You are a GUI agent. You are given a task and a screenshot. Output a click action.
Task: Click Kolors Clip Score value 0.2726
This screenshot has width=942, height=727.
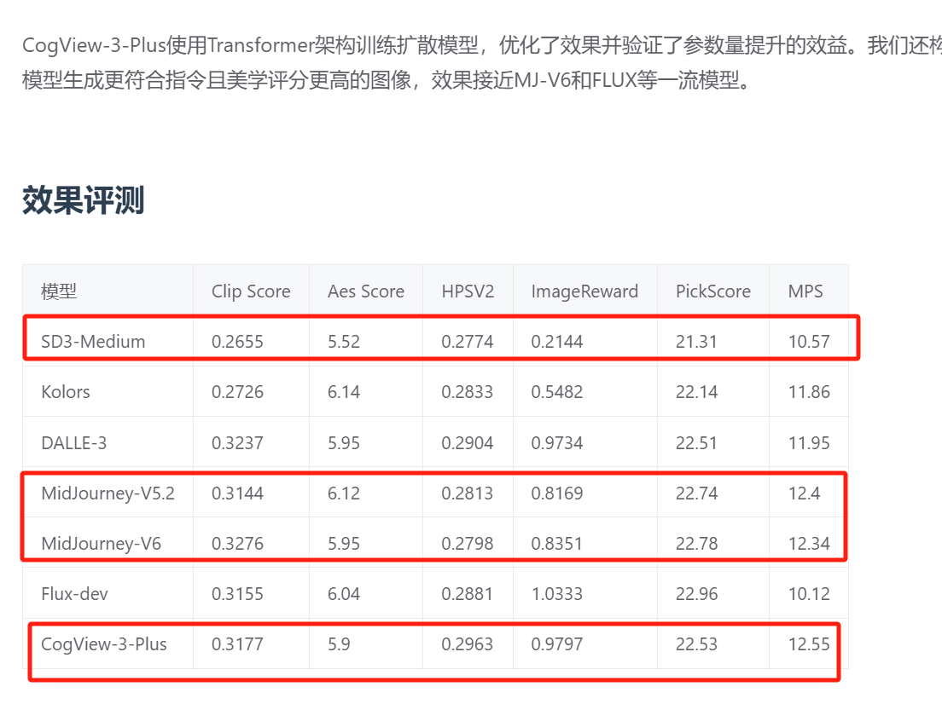[237, 392]
